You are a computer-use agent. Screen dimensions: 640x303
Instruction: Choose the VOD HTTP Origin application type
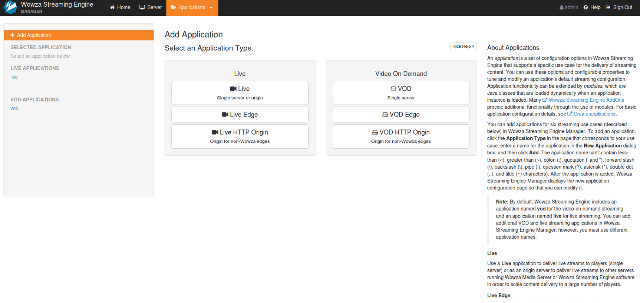pos(401,137)
